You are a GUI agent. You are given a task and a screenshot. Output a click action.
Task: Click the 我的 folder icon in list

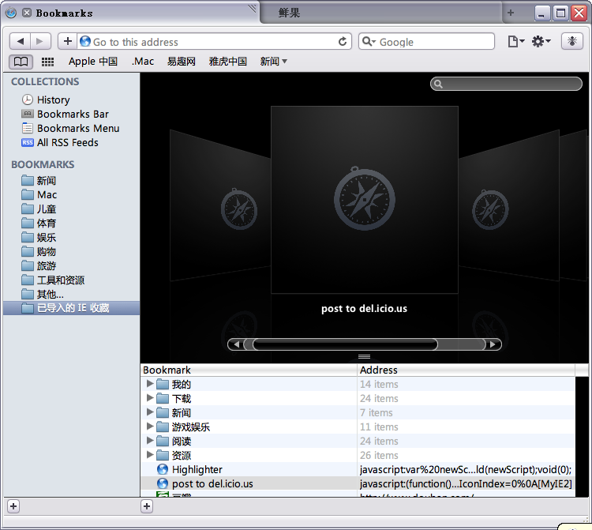pyautogui.click(x=163, y=384)
